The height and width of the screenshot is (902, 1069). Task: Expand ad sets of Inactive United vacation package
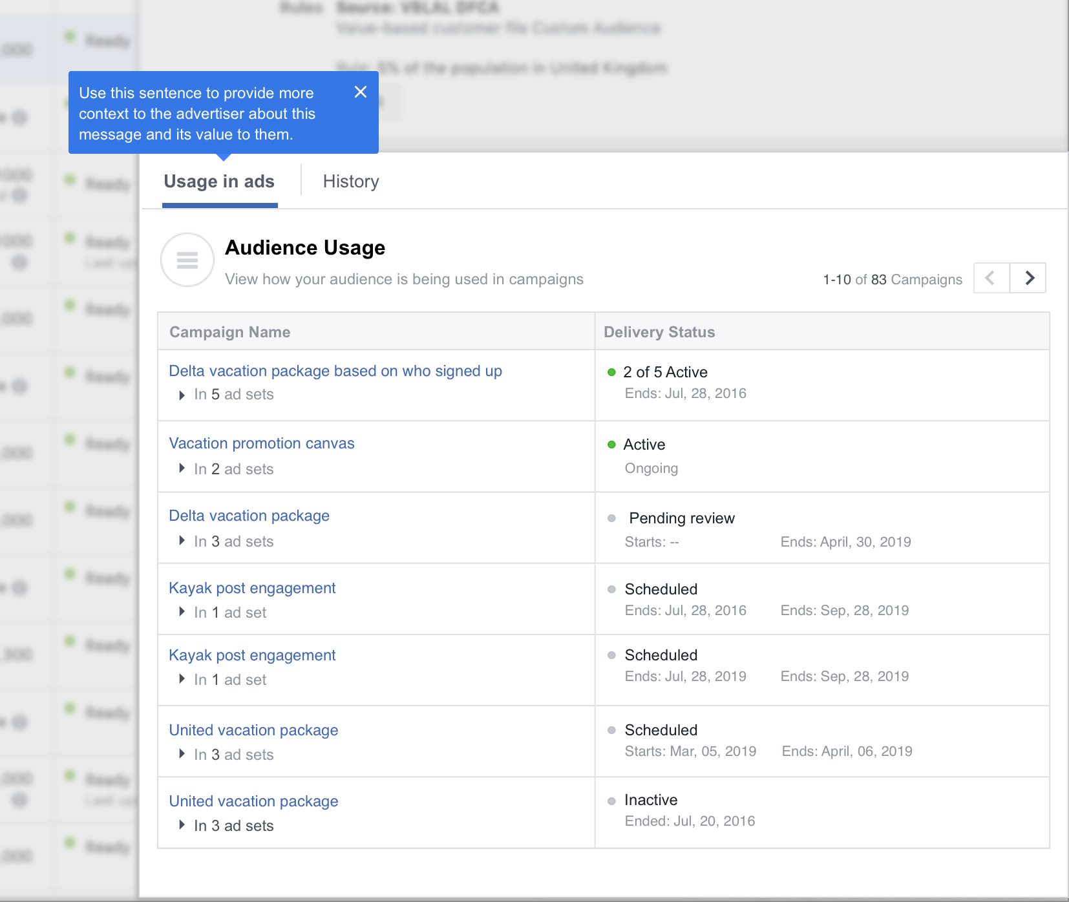click(x=182, y=825)
